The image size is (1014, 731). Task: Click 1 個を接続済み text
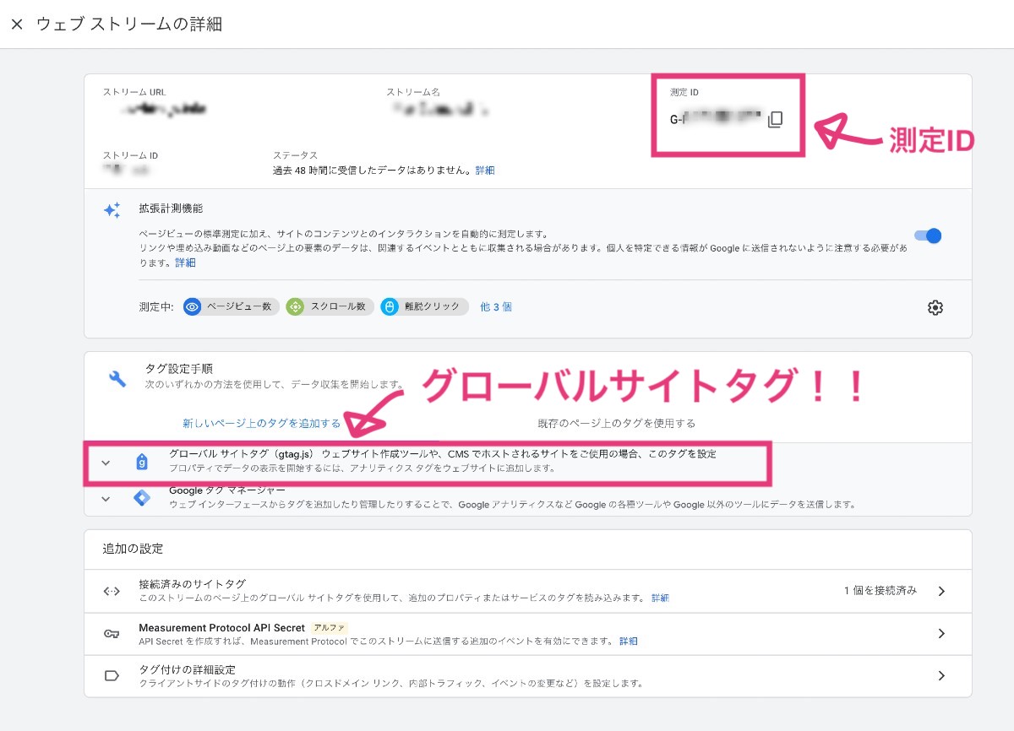tap(880, 591)
